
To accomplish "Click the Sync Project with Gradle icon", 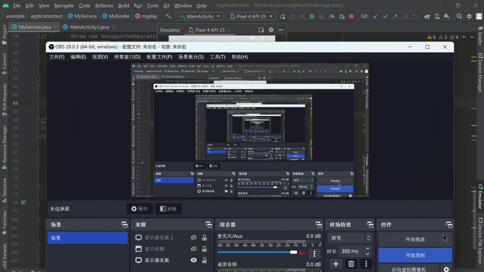I will tap(427, 16).
